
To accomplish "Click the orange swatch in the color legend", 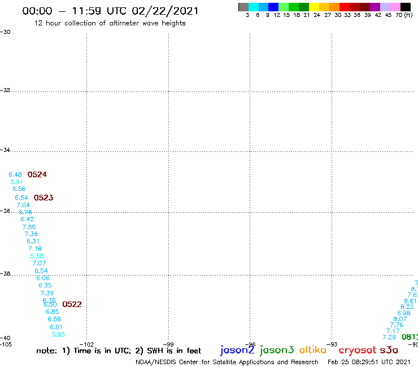I will (x=334, y=7).
